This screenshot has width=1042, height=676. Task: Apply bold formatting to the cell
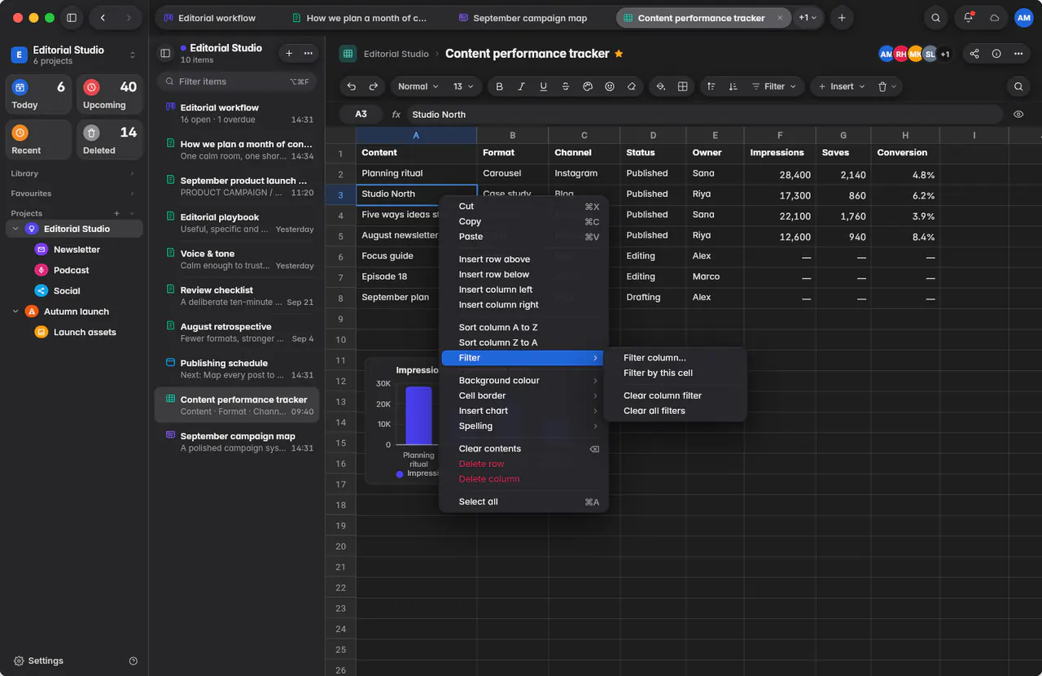[500, 86]
